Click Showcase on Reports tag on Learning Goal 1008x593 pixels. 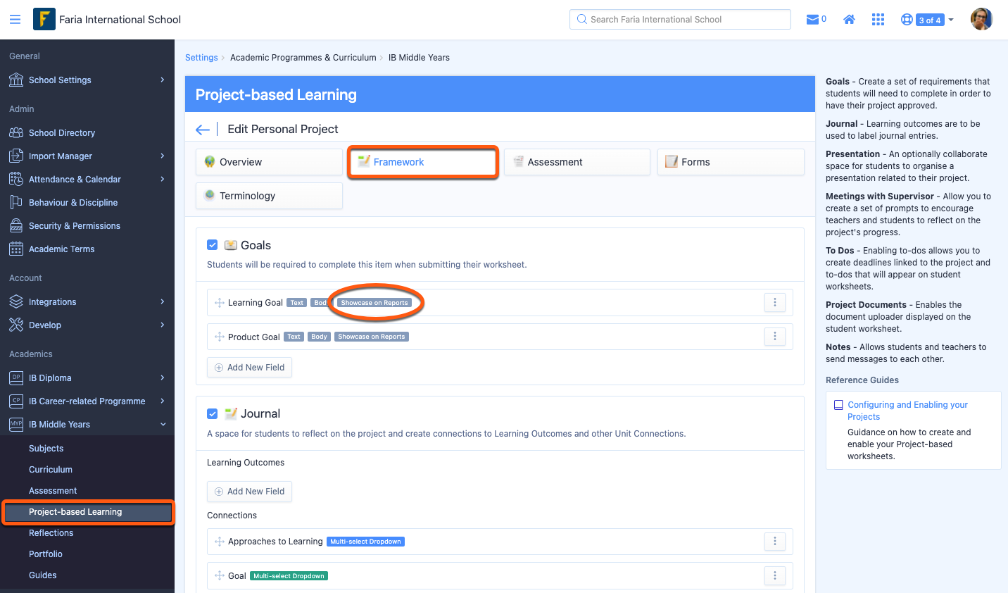point(374,303)
